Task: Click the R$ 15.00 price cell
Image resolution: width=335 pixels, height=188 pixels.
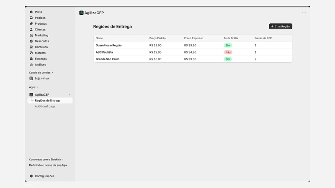Action: click(x=155, y=59)
